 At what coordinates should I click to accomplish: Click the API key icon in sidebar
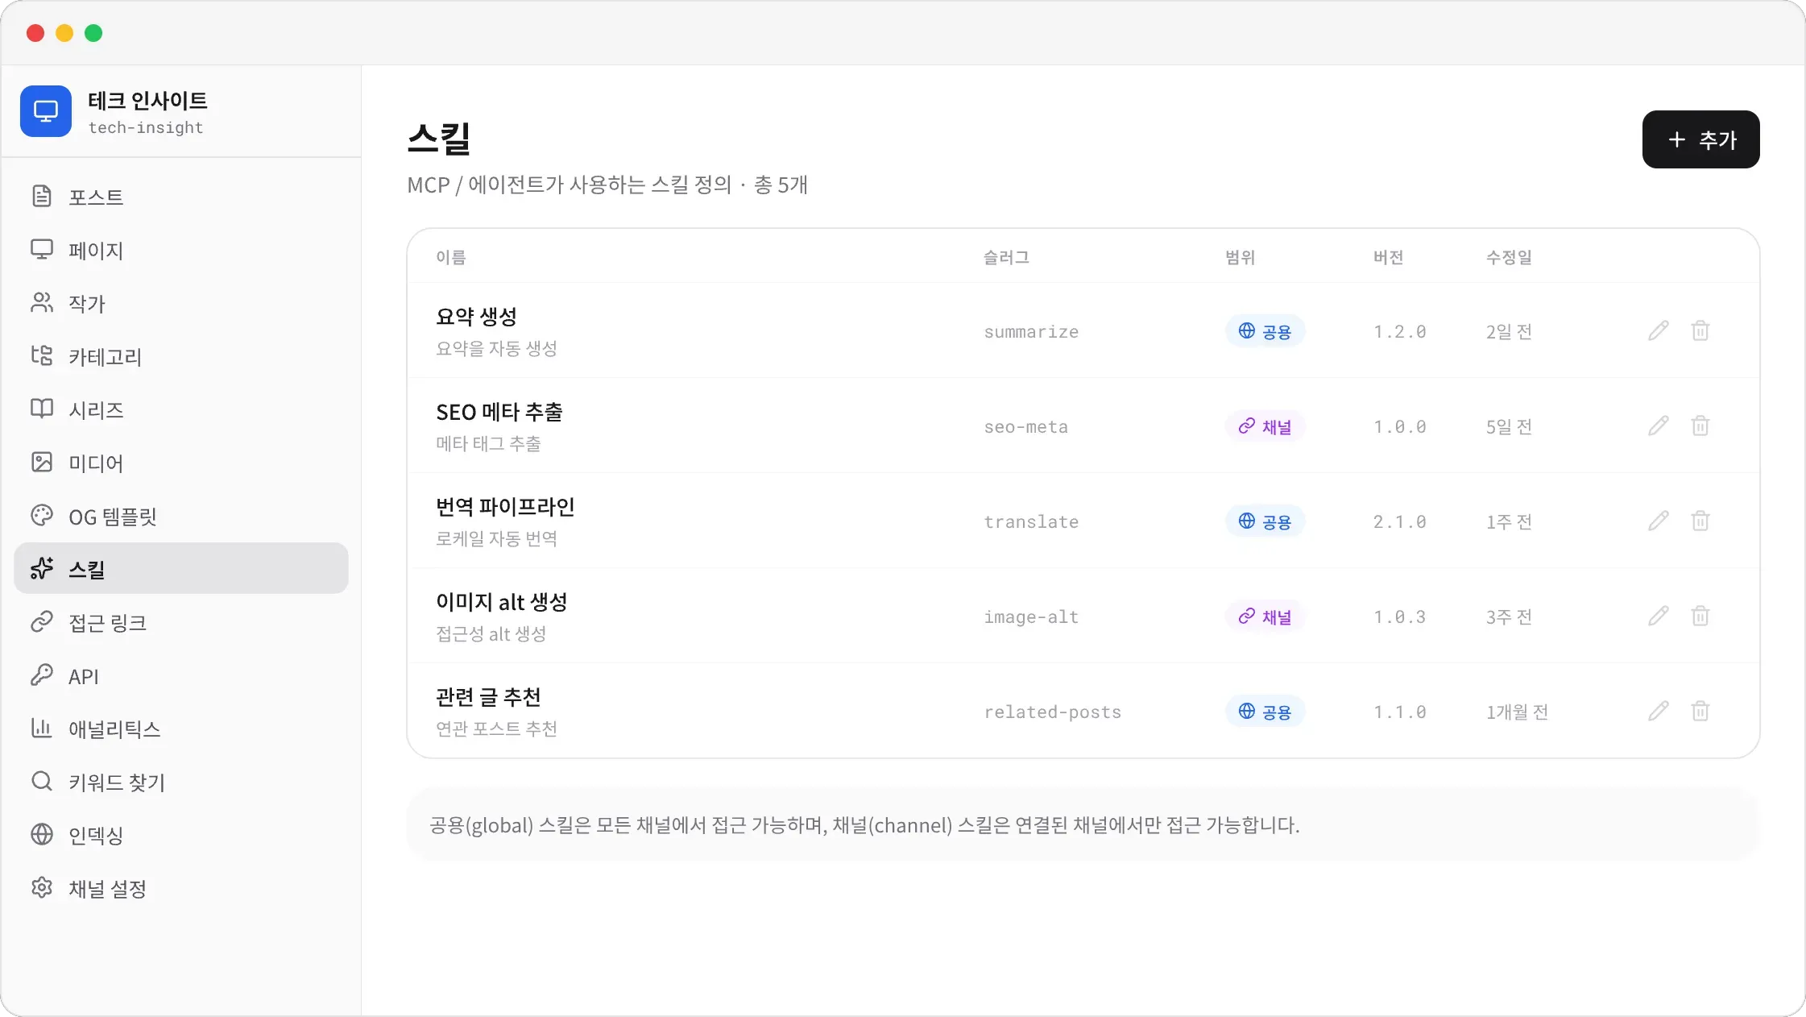tap(42, 675)
